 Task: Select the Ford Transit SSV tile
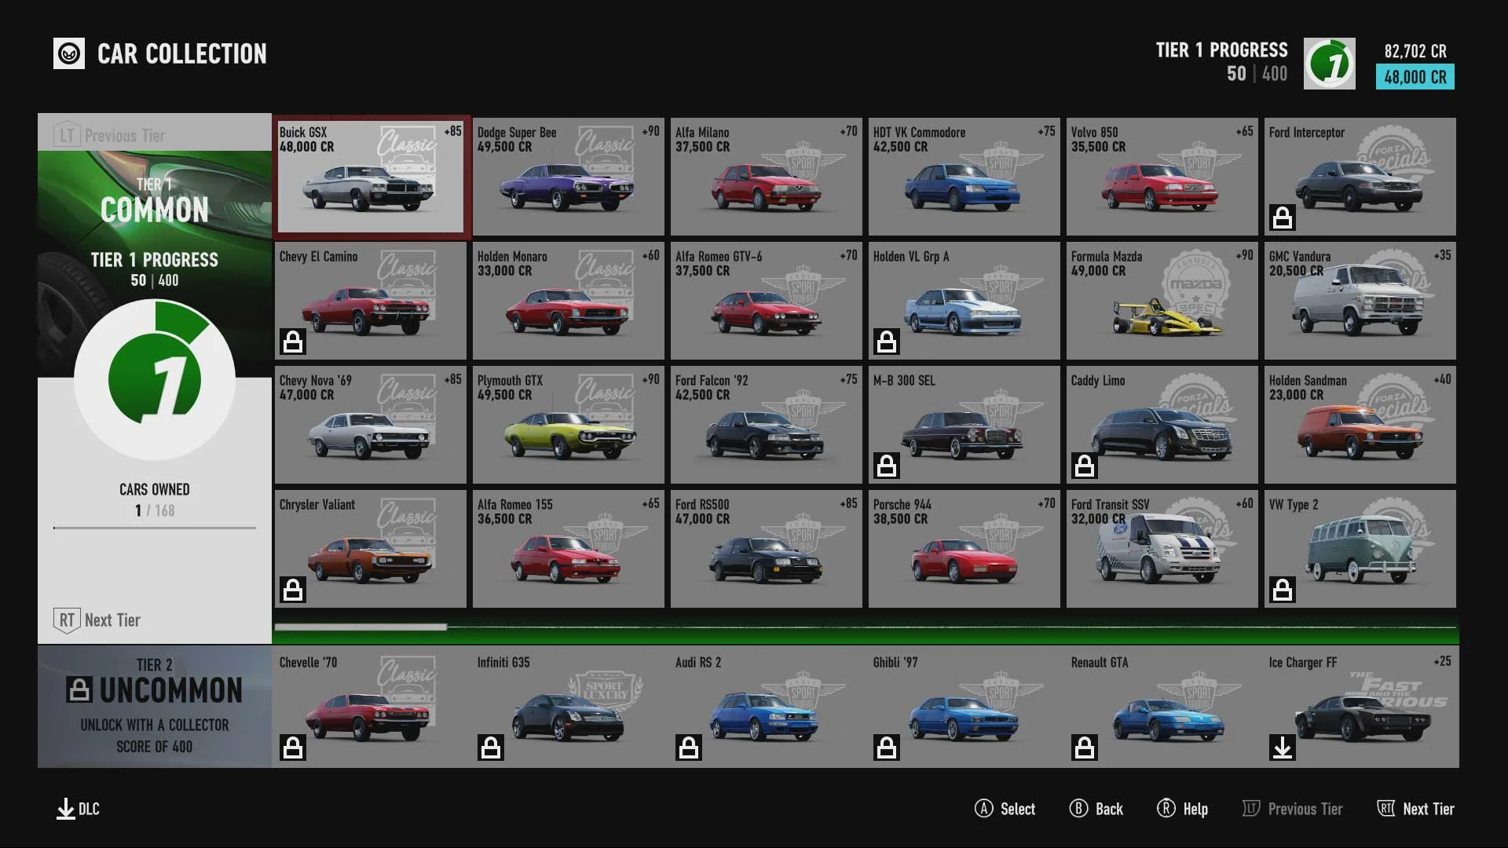pos(1162,549)
